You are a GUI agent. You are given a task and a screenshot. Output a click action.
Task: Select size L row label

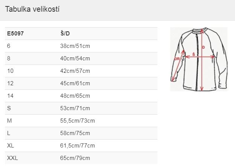(x=9, y=133)
